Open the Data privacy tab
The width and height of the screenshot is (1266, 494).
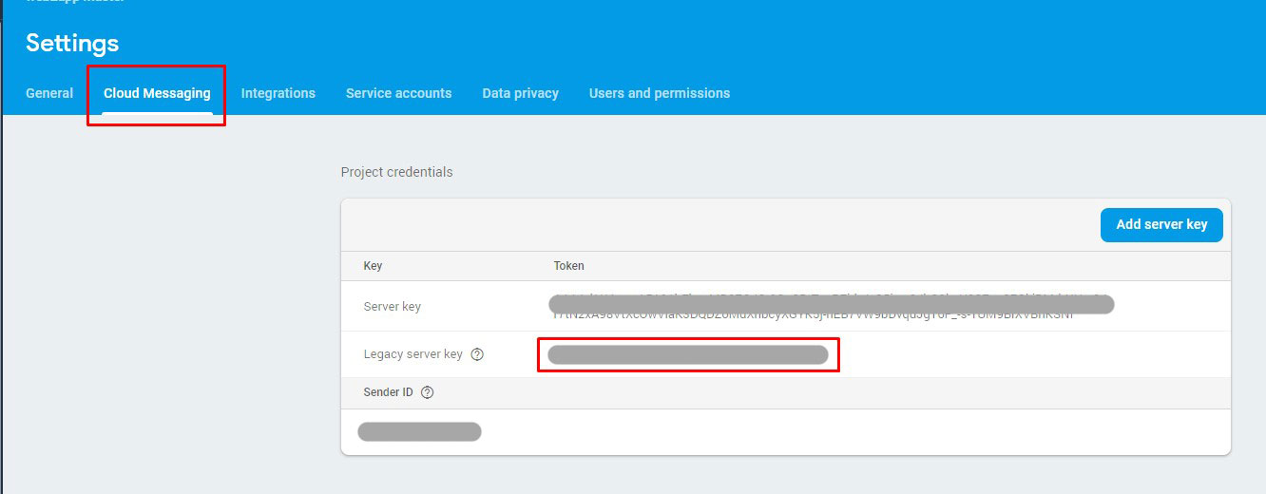(520, 93)
